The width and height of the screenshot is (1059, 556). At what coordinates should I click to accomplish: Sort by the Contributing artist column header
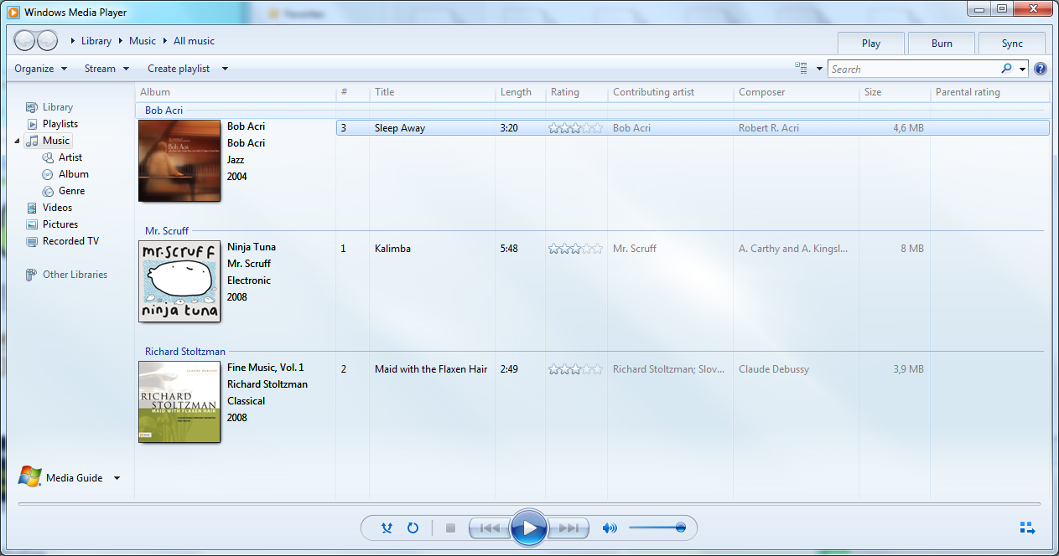(670, 92)
